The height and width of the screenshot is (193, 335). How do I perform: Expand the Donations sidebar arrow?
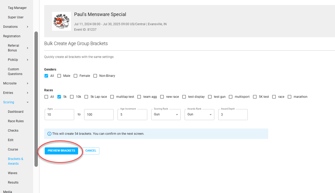28,27
